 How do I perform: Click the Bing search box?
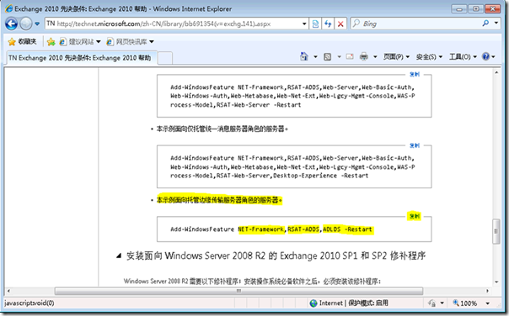click(415, 24)
